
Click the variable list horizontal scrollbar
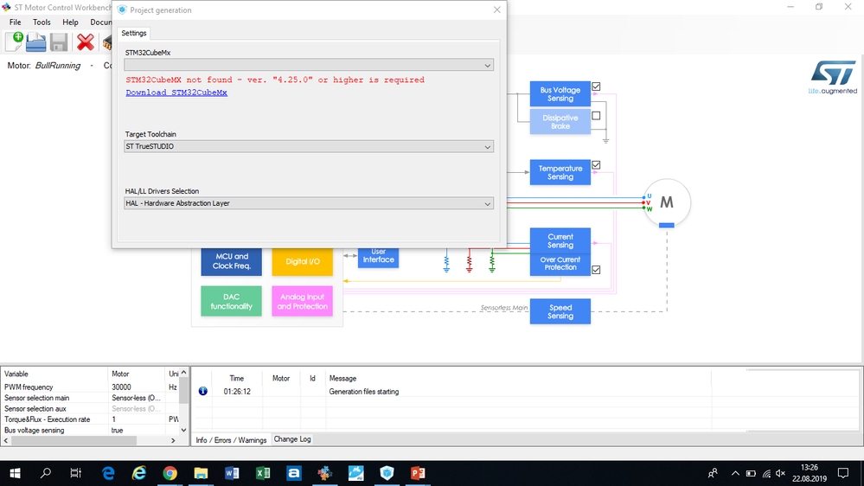pos(74,441)
